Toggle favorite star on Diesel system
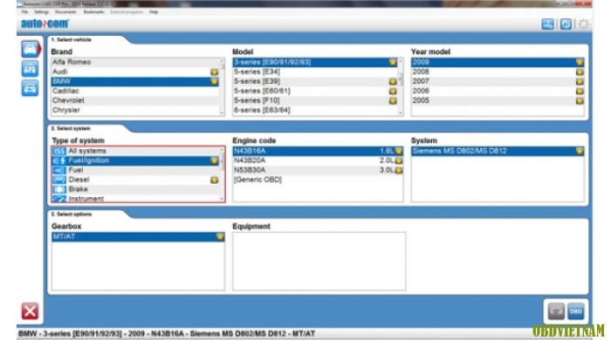The image size is (611, 340). pos(215,180)
